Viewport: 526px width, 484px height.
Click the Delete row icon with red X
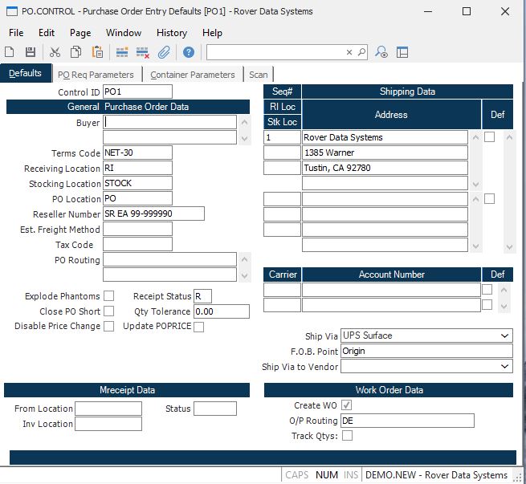tap(143, 52)
